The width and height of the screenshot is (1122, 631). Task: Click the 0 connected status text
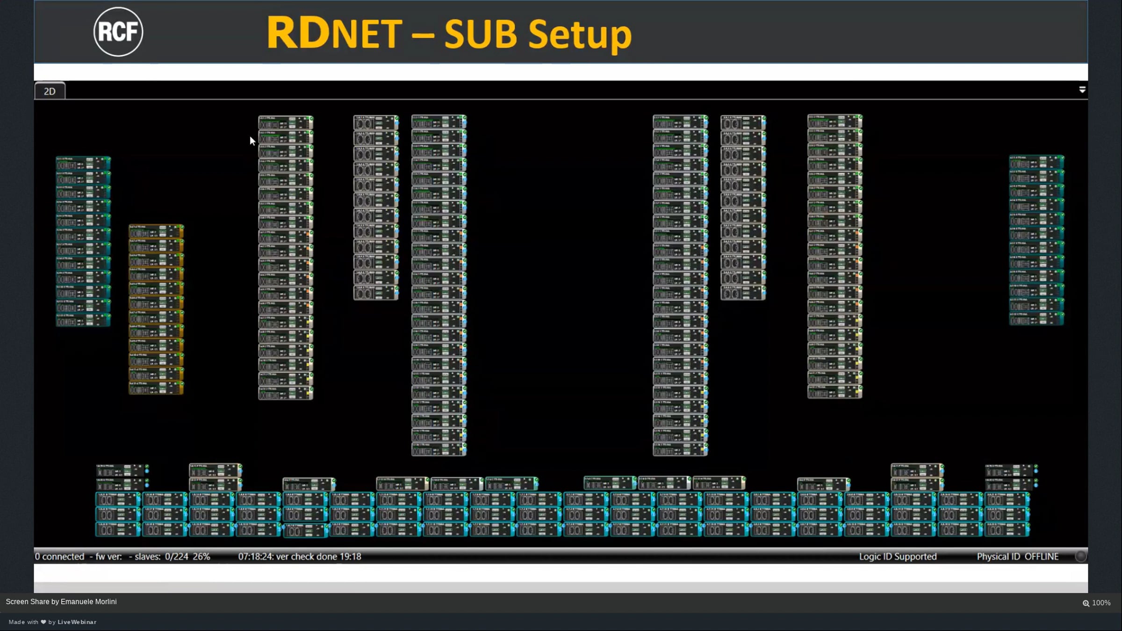[x=59, y=556]
